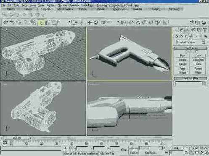Open the Motion tab of command panel
This screenshot has height=156, width=209.
(x=193, y=29)
